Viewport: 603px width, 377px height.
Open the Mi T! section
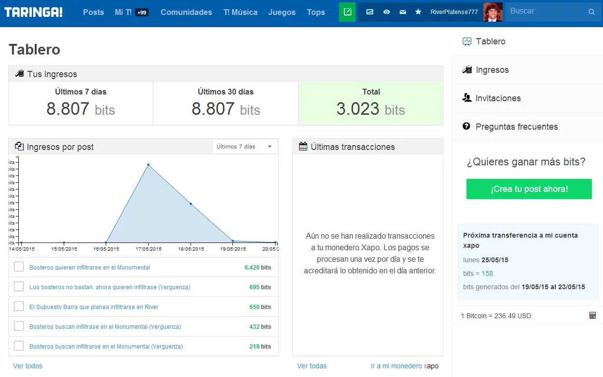pyautogui.click(x=123, y=12)
